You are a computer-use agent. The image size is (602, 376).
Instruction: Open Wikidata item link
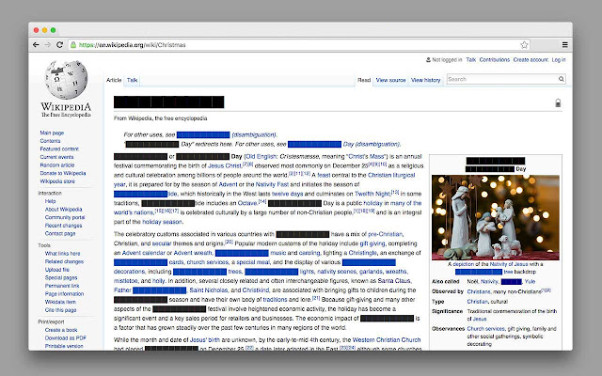click(x=60, y=302)
